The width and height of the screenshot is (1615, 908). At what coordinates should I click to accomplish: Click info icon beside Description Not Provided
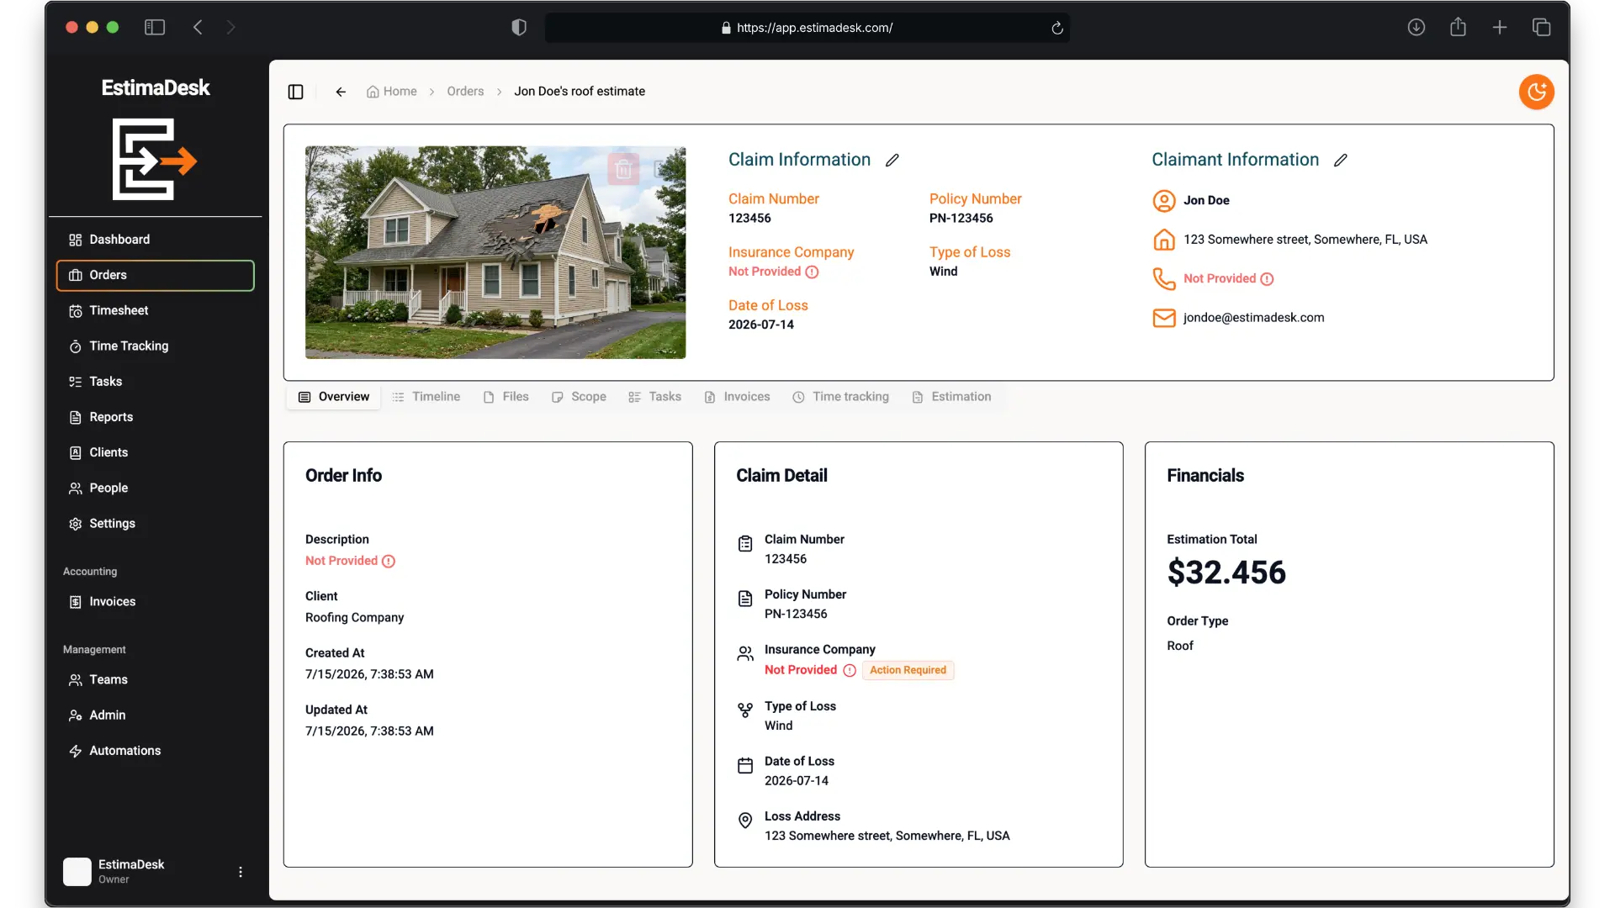click(389, 562)
